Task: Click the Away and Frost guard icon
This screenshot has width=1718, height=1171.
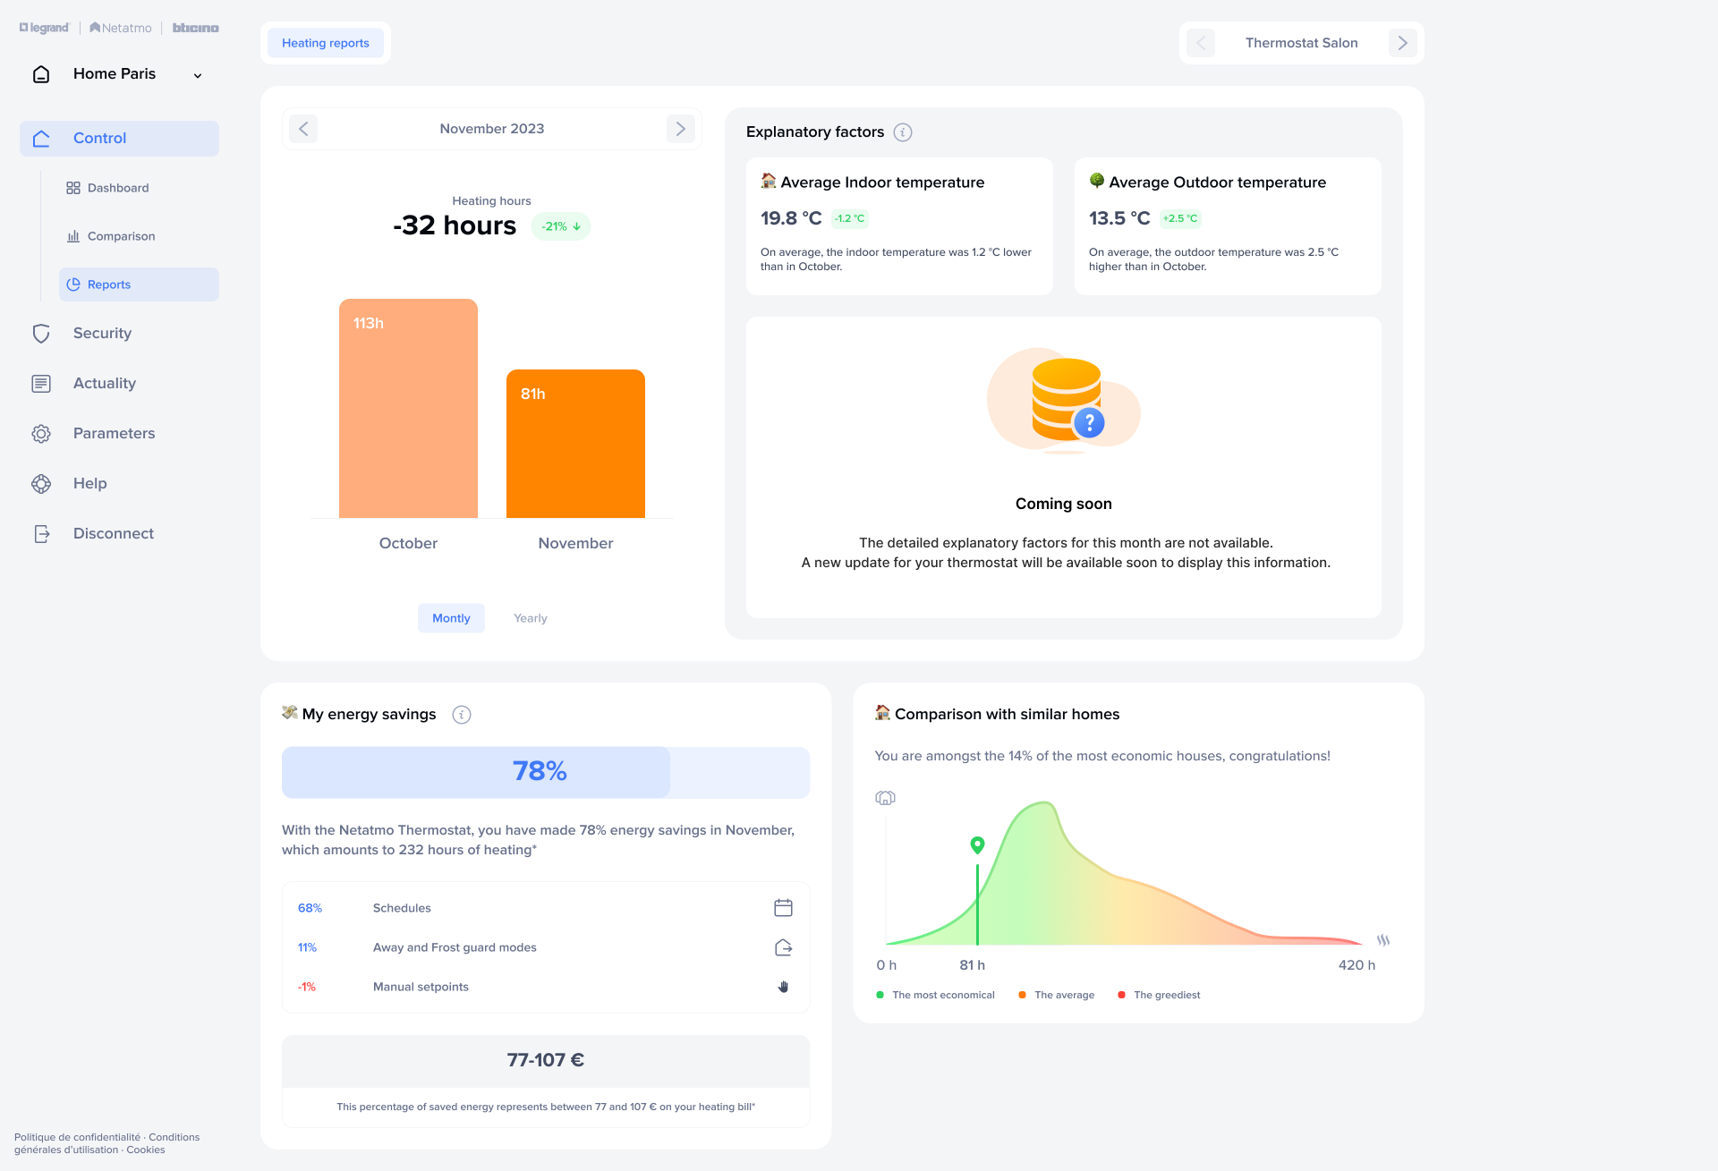Action: tap(783, 947)
